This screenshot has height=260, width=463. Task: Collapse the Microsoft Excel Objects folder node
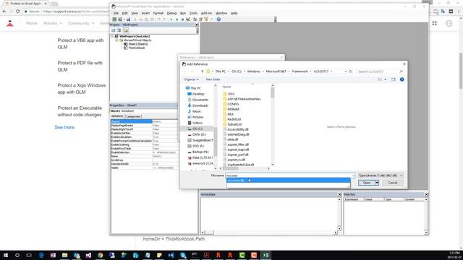(116, 40)
